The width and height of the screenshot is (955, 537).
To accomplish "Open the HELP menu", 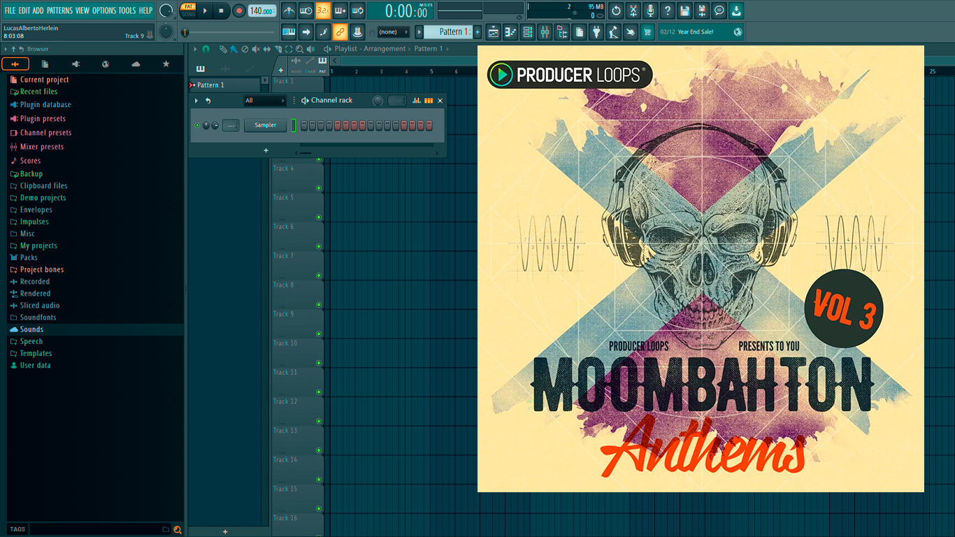I will coord(145,10).
